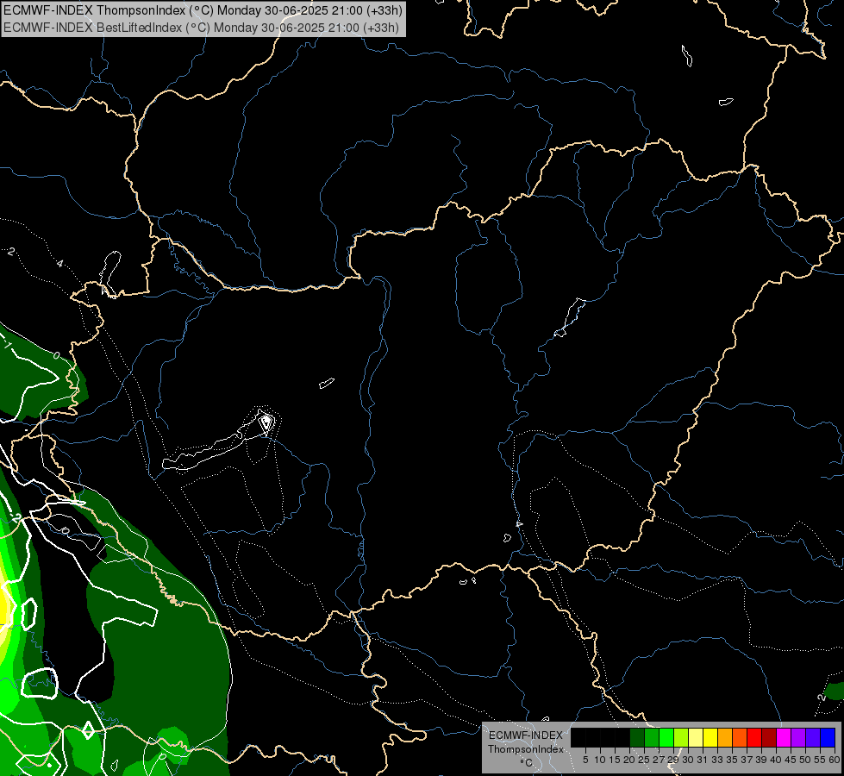Click legend tick value '35'
Viewport: 844px width, 776px height.
(x=732, y=760)
